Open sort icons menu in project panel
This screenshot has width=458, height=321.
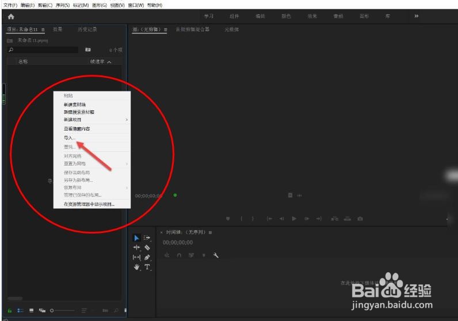84,311
